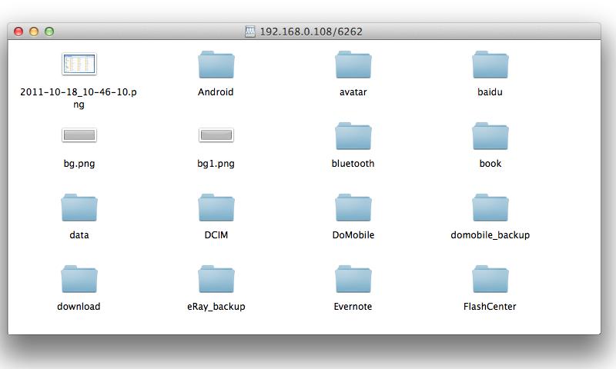Screen dimensions: 616x369
Task: Select the DCIM folder icon
Action: coord(216,208)
